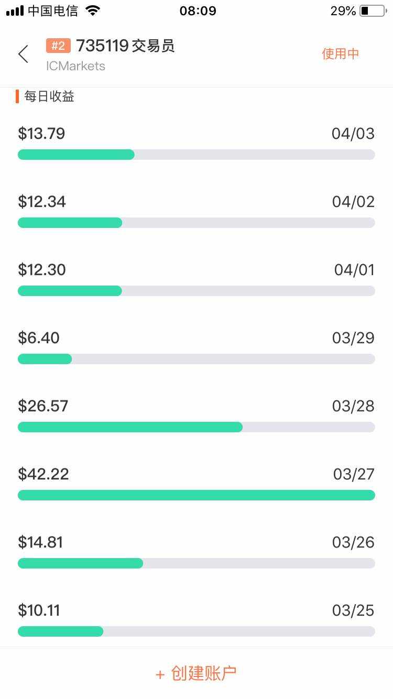
Task: Click the 03/29 earnings progress bar
Action: click(196, 359)
